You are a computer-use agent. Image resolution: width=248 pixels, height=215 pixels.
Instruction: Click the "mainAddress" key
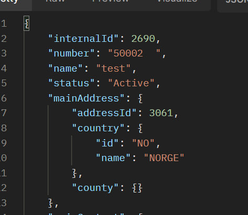pyautogui.click(x=86, y=98)
